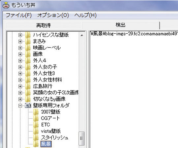Select the camera icon of 壁紙専用フォルダ

(28, 105)
